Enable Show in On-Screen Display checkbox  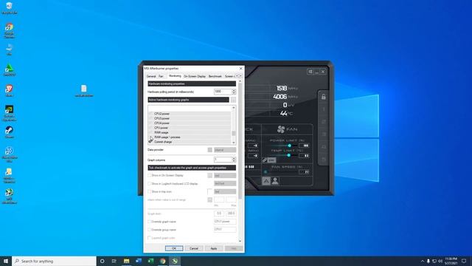pyautogui.click(x=149, y=175)
